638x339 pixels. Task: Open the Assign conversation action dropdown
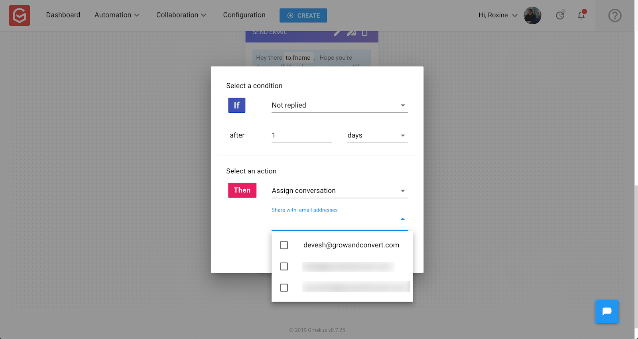[x=340, y=191]
